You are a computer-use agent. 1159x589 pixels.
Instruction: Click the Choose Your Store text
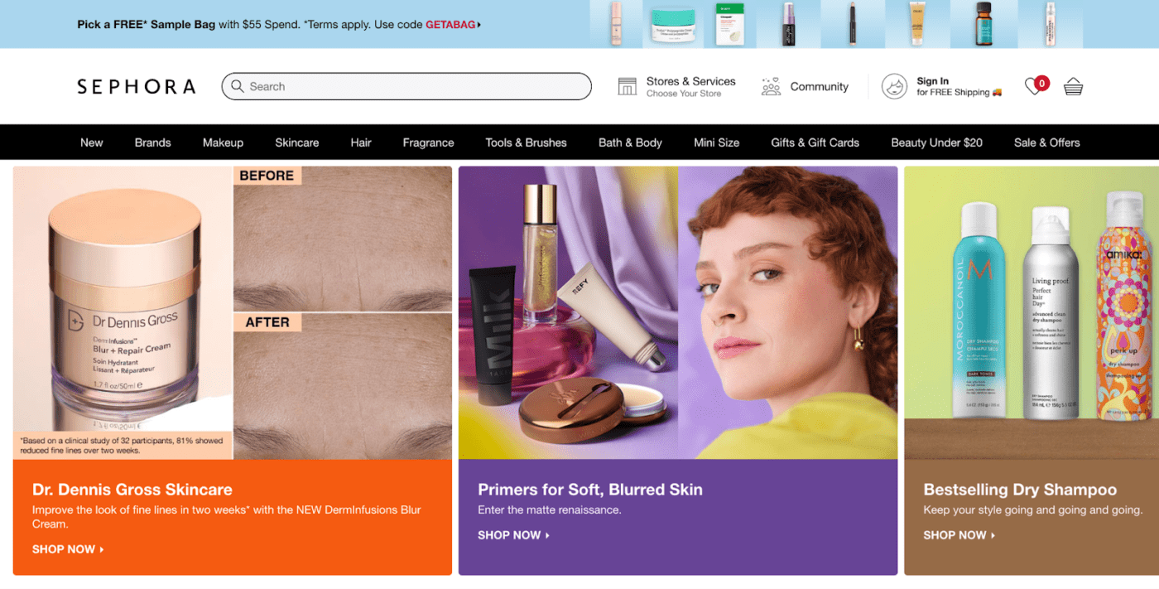pos(684,94)
